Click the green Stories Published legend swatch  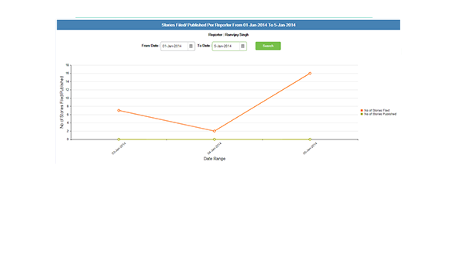pos(362,114)
